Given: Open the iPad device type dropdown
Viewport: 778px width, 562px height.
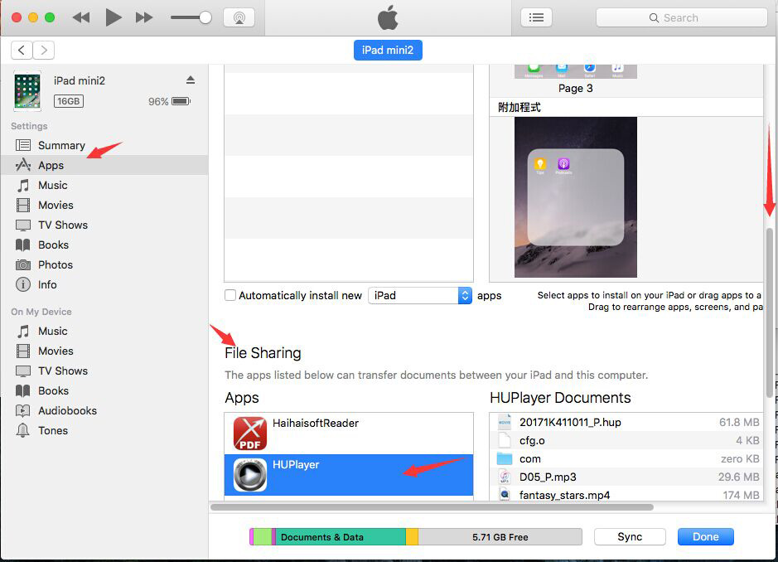Looking at the screenshot, I should (420, 295).
